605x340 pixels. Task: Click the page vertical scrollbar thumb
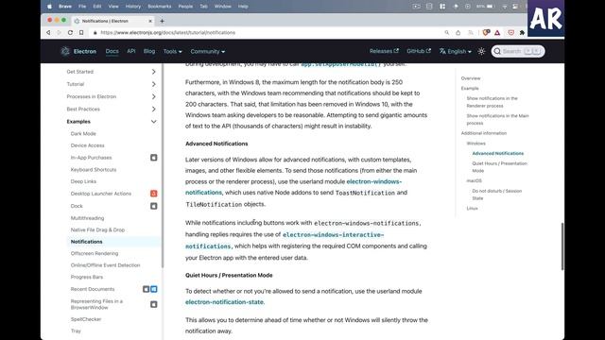[562, 246]
